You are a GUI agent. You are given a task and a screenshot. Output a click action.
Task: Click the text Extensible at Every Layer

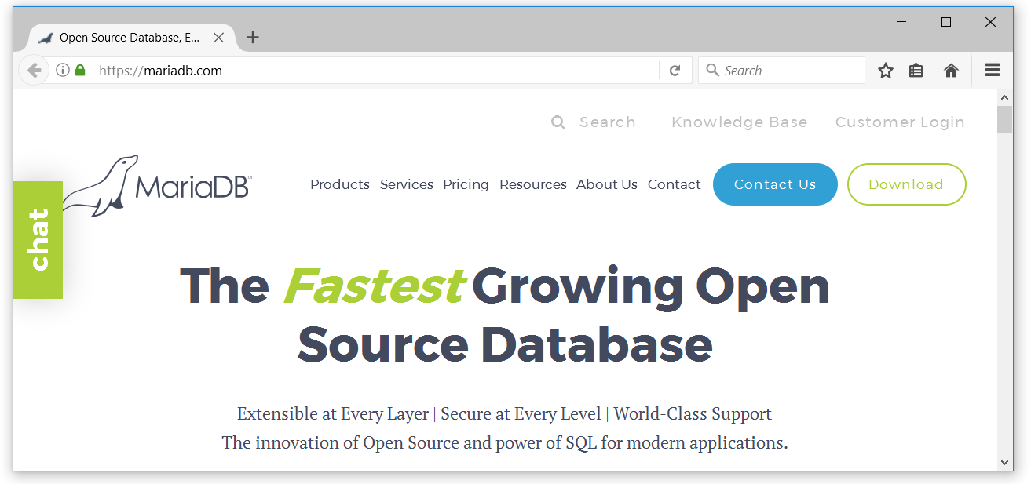[333, 413]
